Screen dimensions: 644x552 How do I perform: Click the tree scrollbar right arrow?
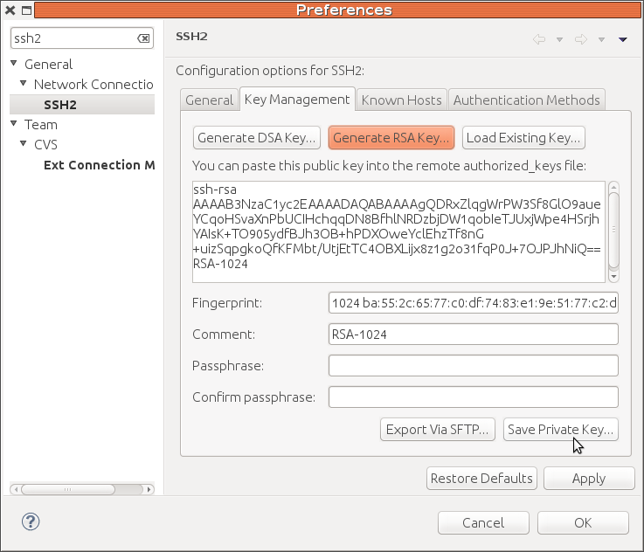149,489
